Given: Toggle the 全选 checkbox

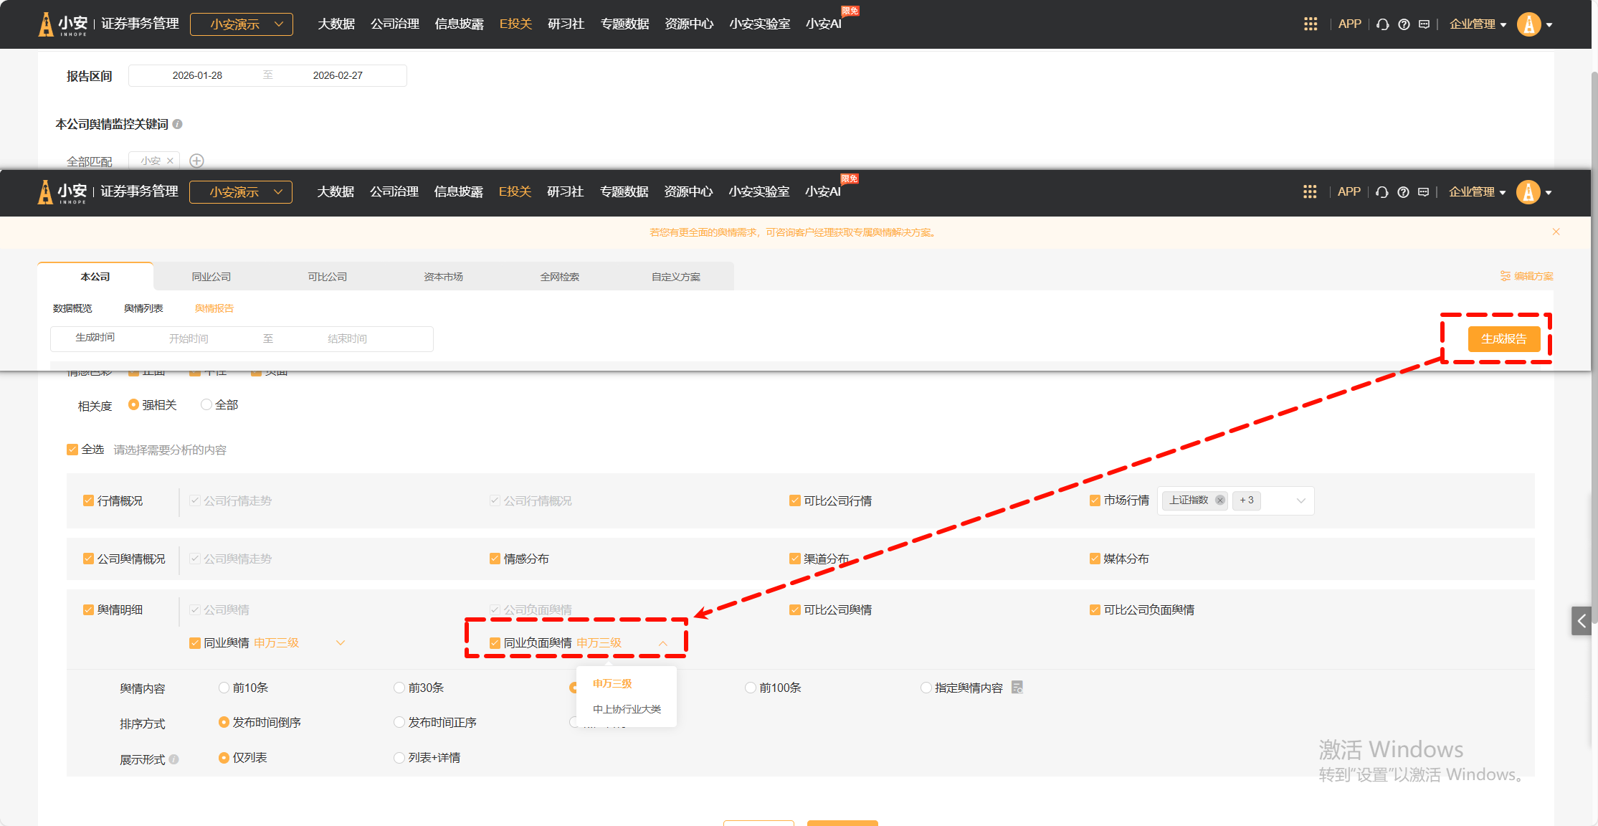Looking at the screenshot, I should click(72, 450).
